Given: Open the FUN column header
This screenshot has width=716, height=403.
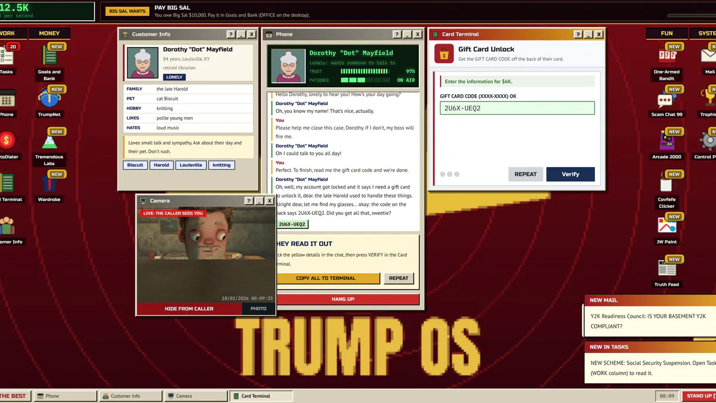Looking at the screenshot, I should click(x=666, y=33).
